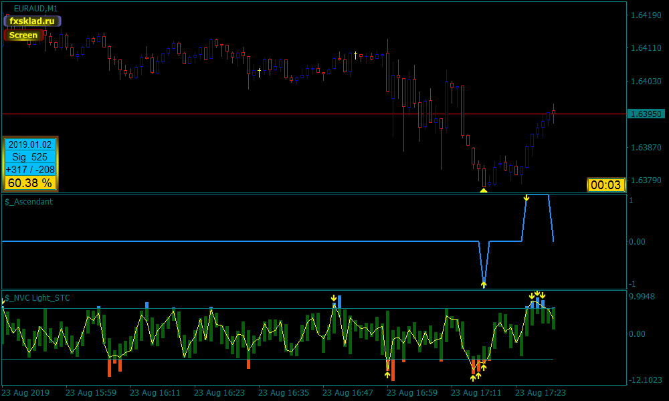Image resolution: width=669 pixels, height=401 pixels.
Task: Click the 23 Aug 16:23 time axis label
Action: tap(219, 393)
